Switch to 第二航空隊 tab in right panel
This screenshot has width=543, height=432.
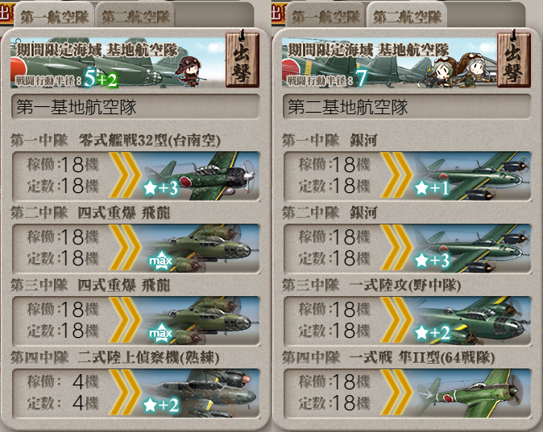point(407,16)
